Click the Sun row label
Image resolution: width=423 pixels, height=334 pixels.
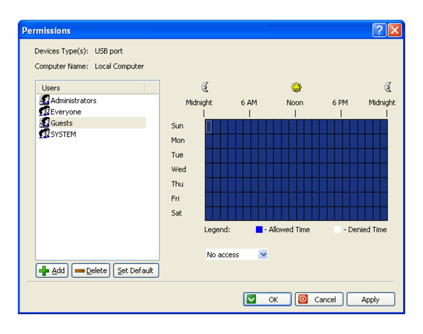tap(177, 126)
